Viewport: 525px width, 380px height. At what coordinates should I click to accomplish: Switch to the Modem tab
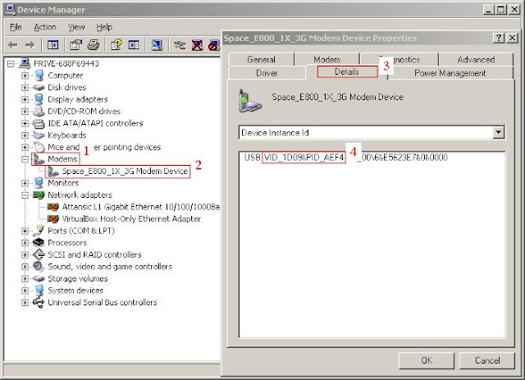click(x=326, y=59)
